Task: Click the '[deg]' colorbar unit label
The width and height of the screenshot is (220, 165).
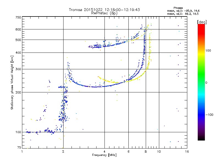Action: pos(202,22)
